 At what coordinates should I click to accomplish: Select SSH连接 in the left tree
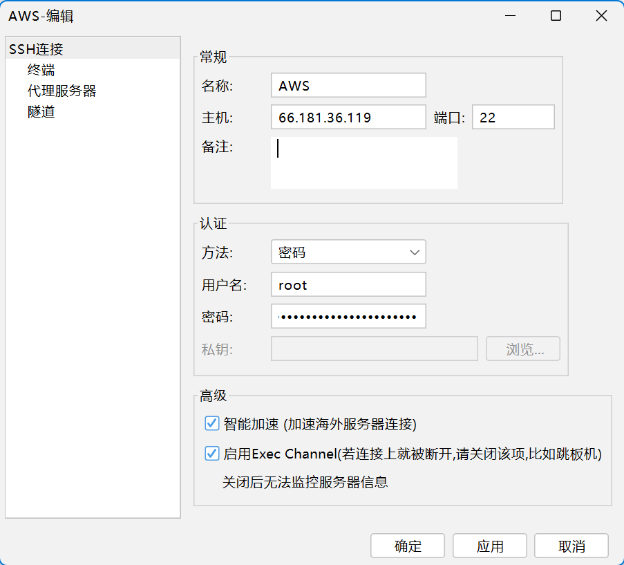(36, 49)
